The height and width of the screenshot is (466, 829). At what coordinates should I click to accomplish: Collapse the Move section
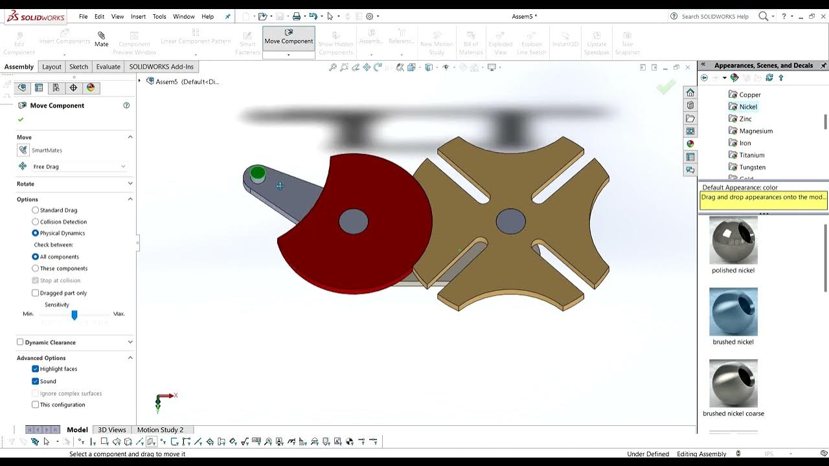tap(130, 137)
